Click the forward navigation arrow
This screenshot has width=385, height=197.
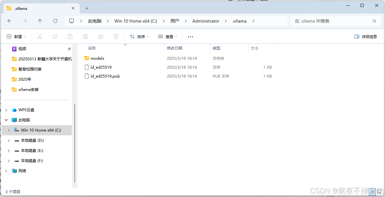click(x=25, y=21)
